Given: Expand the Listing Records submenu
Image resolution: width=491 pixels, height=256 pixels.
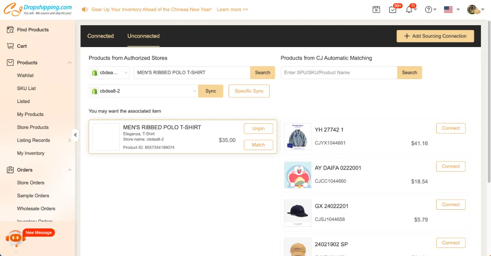Looking at the screenshot, I should tap(69, 140).
